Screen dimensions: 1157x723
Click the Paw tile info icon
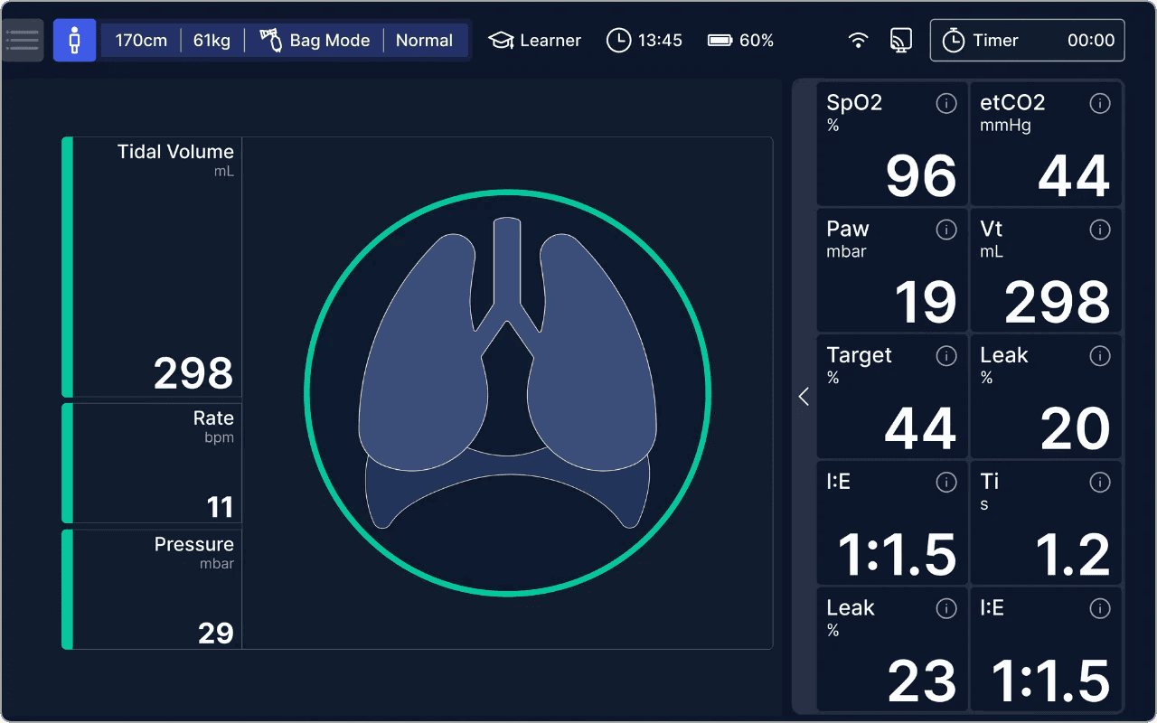(x=945, y=230)
